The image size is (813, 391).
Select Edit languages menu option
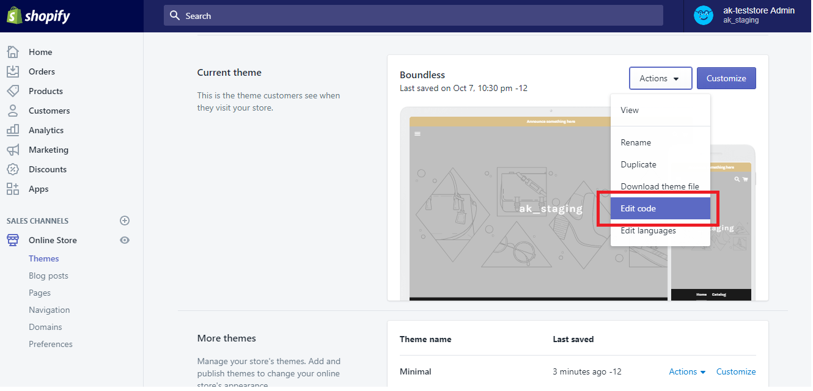click(x=660, y=230)
